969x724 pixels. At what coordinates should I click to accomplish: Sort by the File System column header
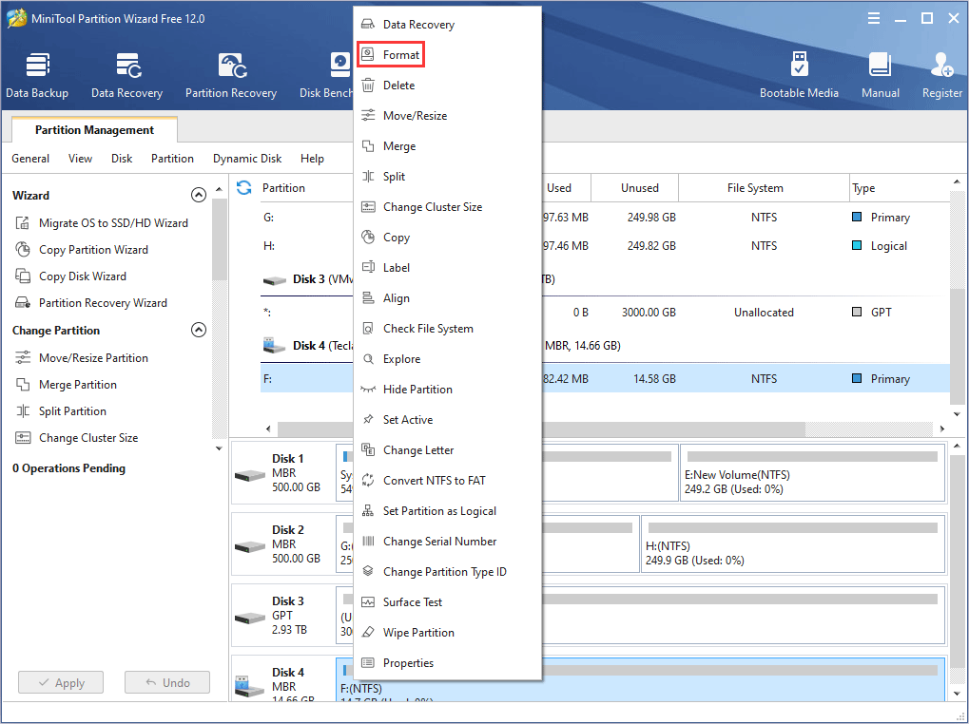tap(764, 187)
